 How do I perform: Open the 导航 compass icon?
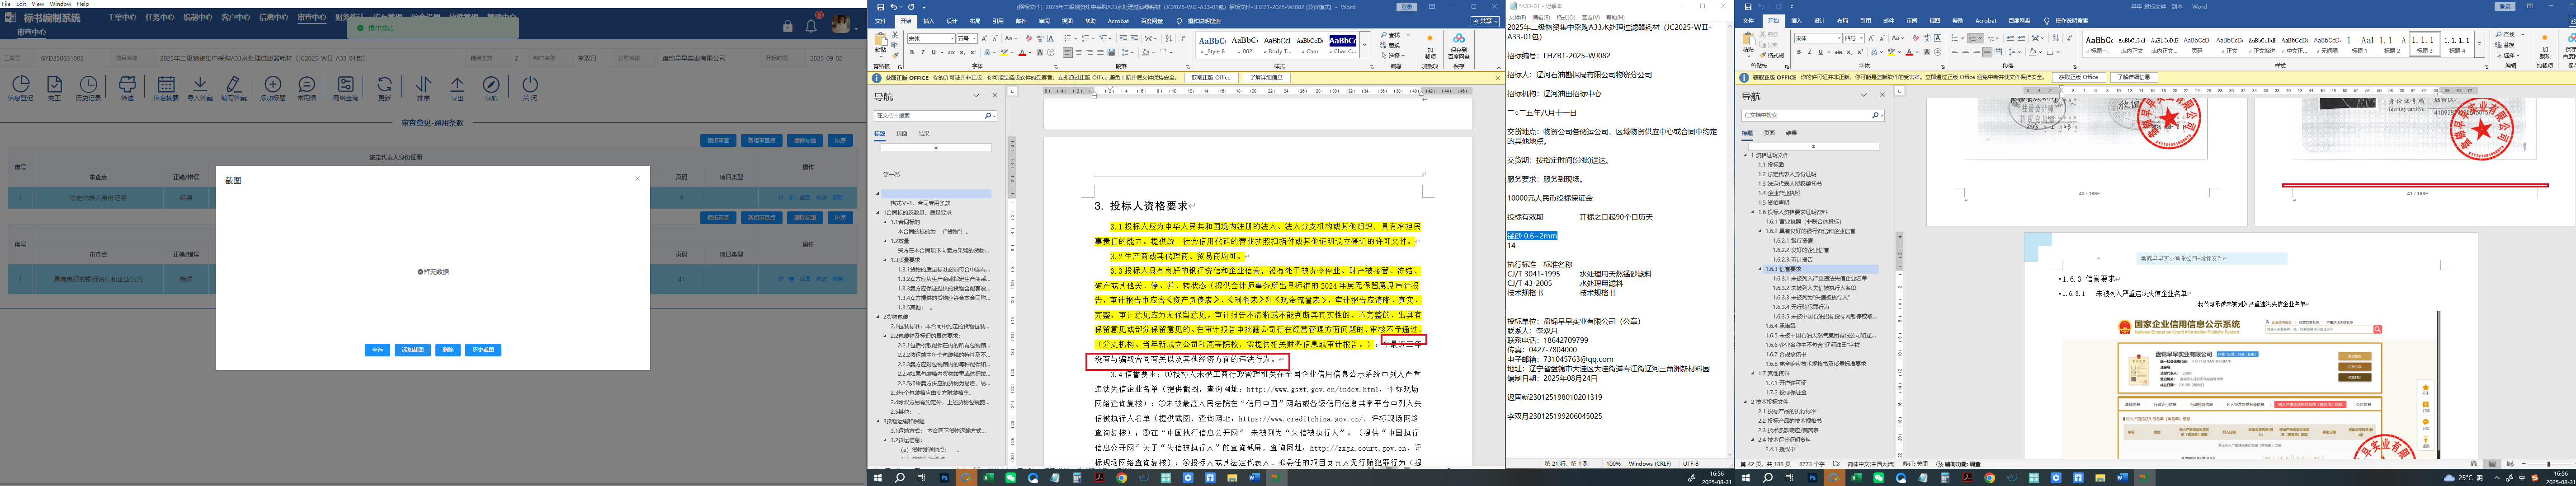pos(491,88)
